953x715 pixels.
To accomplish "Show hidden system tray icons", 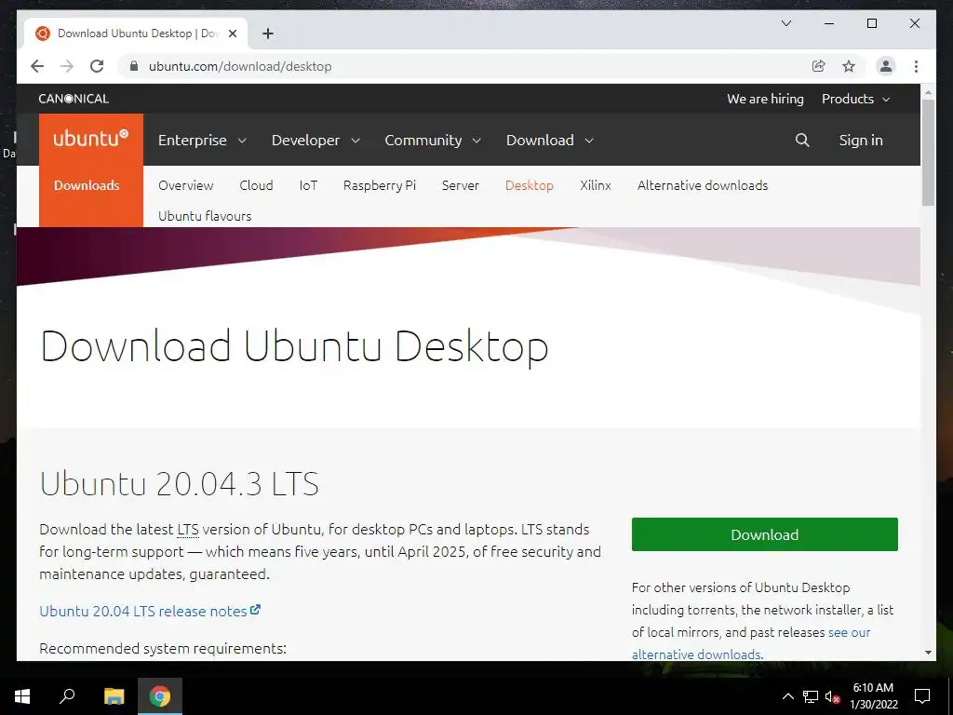I will [x=787, y=696].
